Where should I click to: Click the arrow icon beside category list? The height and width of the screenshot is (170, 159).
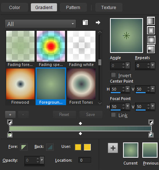point(98,22)
